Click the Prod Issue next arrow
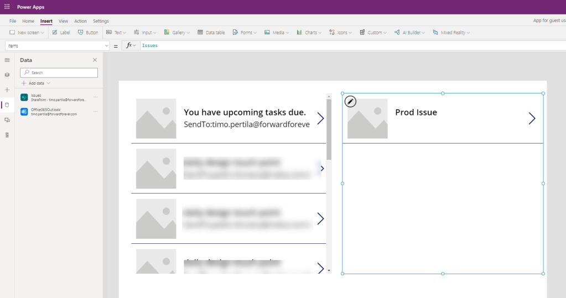This screenshot has width=566, height=298. pos(532,118)
